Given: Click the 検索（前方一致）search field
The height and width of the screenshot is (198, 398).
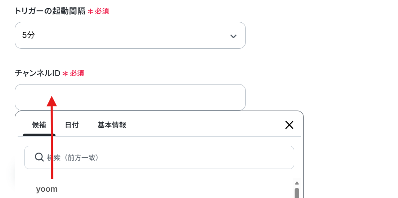Looking at the screenshot, I should (159, 157).
